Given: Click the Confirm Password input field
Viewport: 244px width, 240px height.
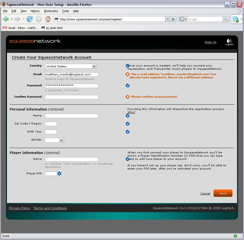Looking at the screenshot, I should click(71, 97).
